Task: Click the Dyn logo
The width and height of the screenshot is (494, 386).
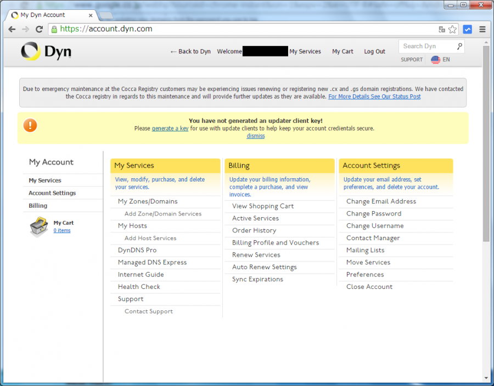Action: [x=46, y=51]
